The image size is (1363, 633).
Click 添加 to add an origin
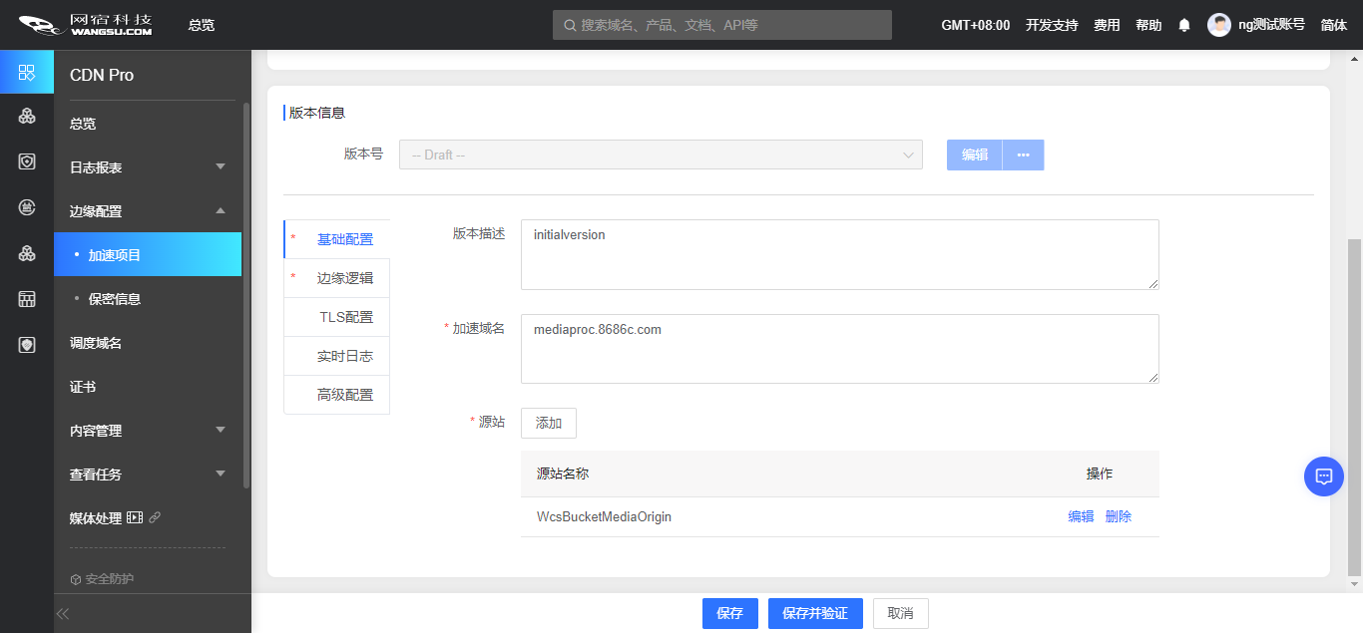click(549, 423)
